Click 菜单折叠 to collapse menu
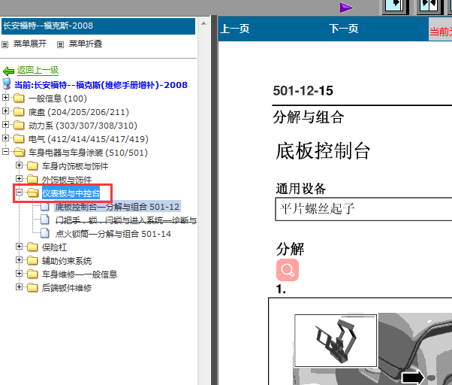This screenshot has height=385, width=452. (x=86, y=44)
